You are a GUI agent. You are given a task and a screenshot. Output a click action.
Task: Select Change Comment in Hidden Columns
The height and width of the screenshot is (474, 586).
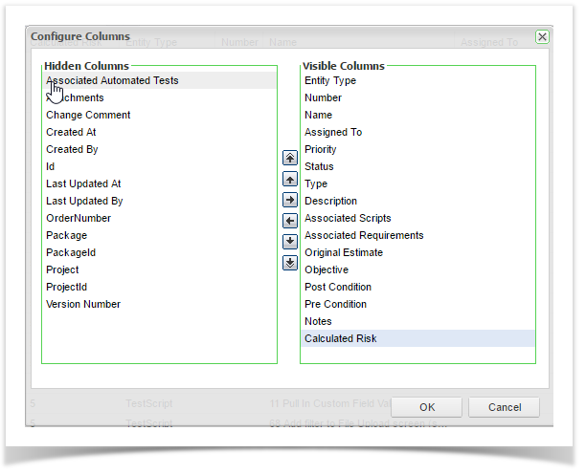[x=88, y=116]
